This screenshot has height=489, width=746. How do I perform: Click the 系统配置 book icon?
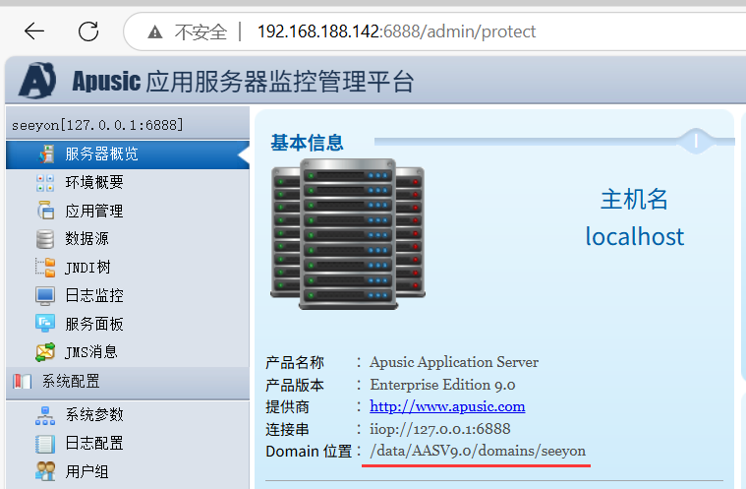(22, 382)
